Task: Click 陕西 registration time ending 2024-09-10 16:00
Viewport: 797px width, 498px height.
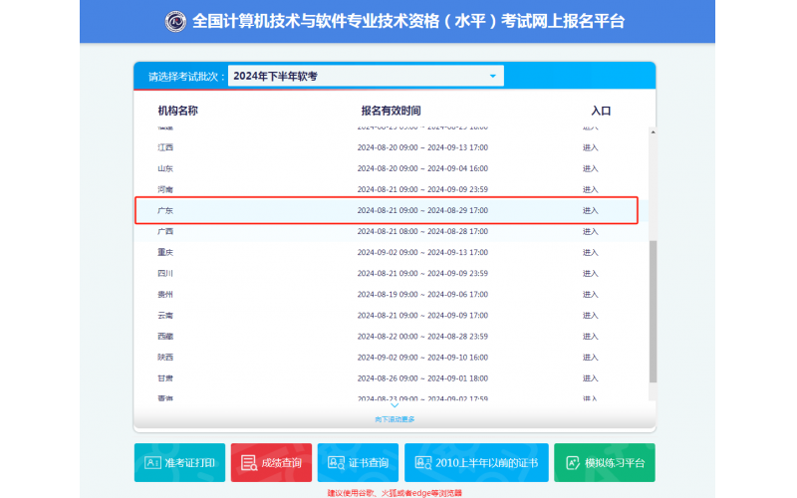Action: point(422,358)
